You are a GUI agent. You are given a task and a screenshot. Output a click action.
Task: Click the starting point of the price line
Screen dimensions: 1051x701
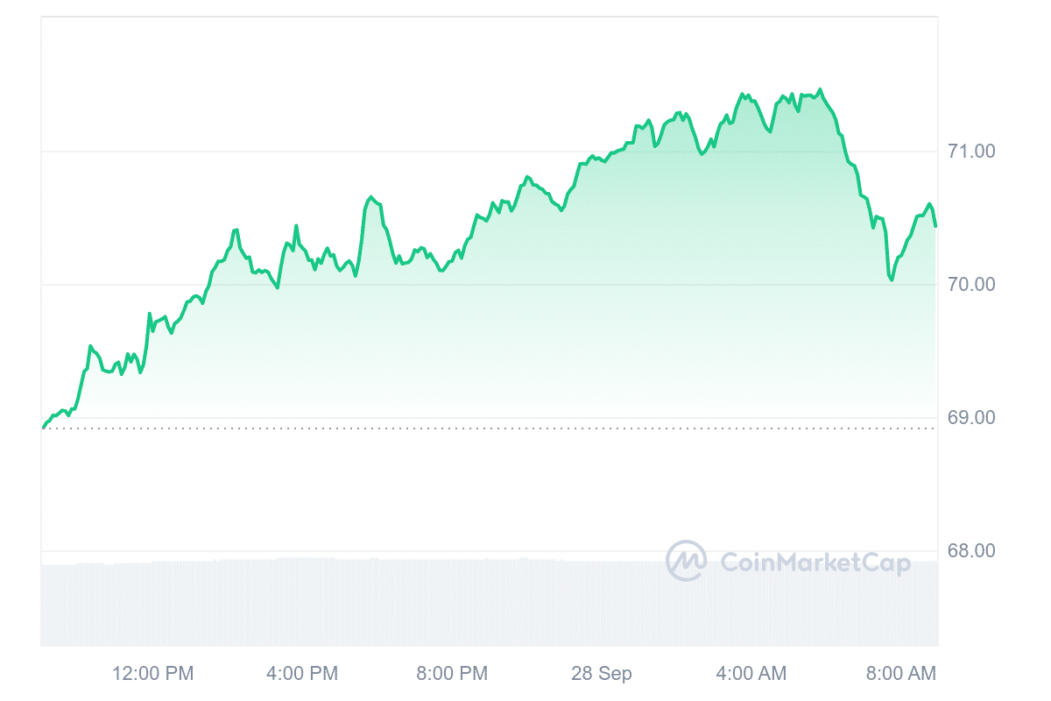click(x=43, y=428)
